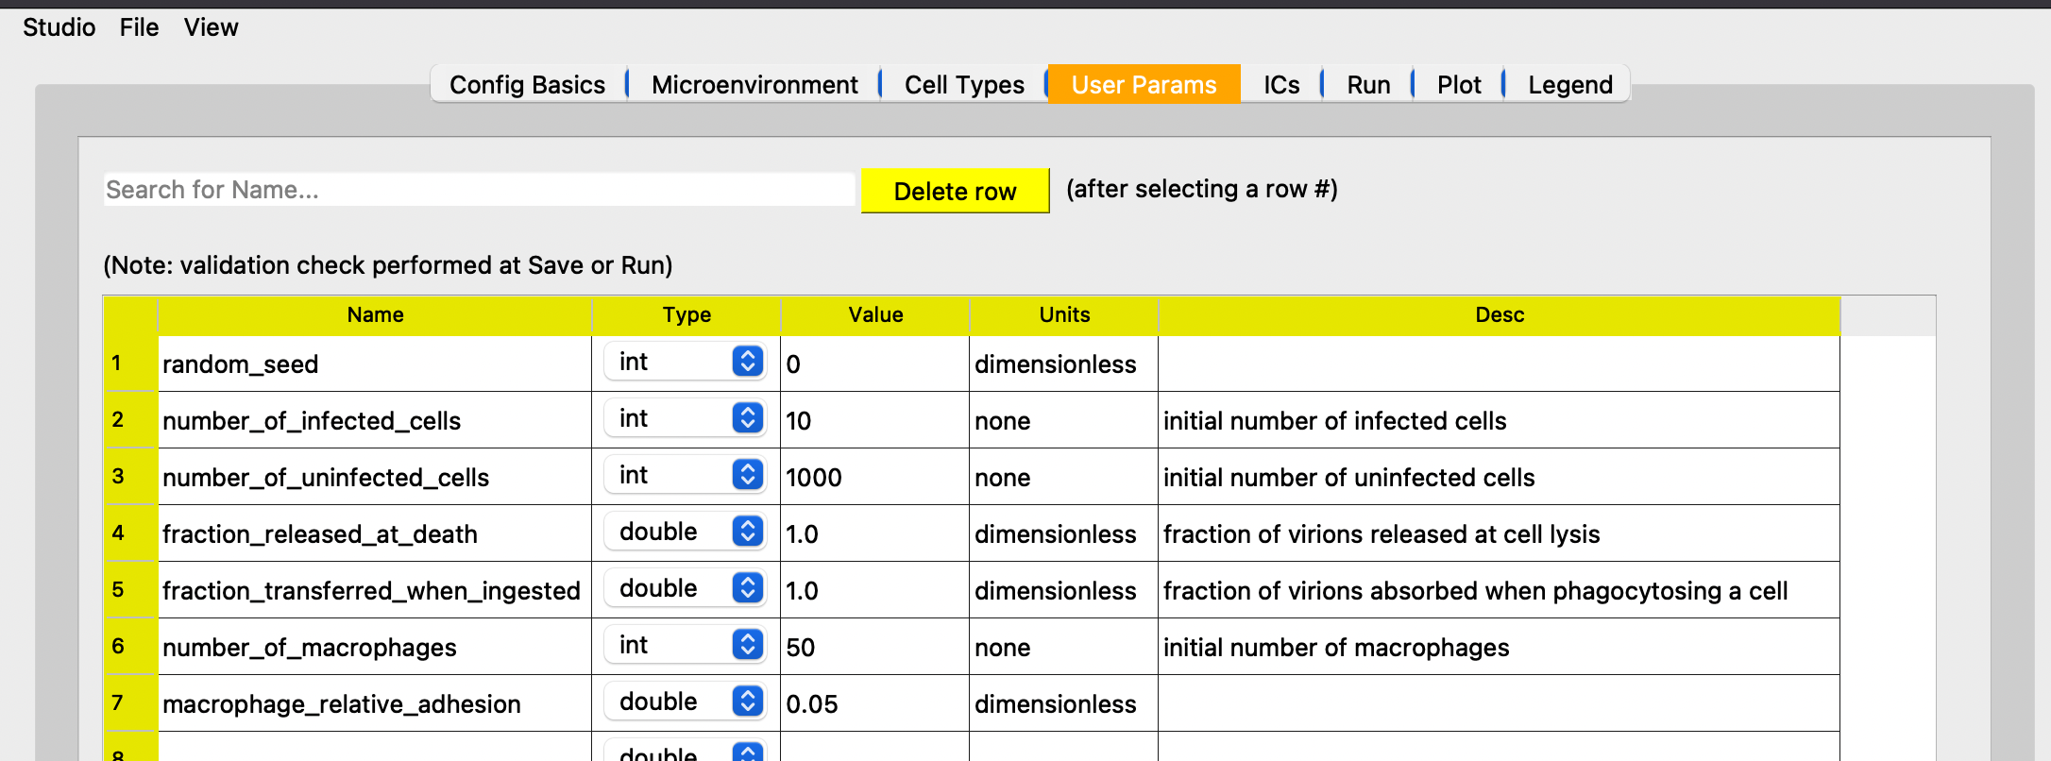The image size is (2051, 761).
Task: Switch to the Run tab
Action: coord(1368,85)
